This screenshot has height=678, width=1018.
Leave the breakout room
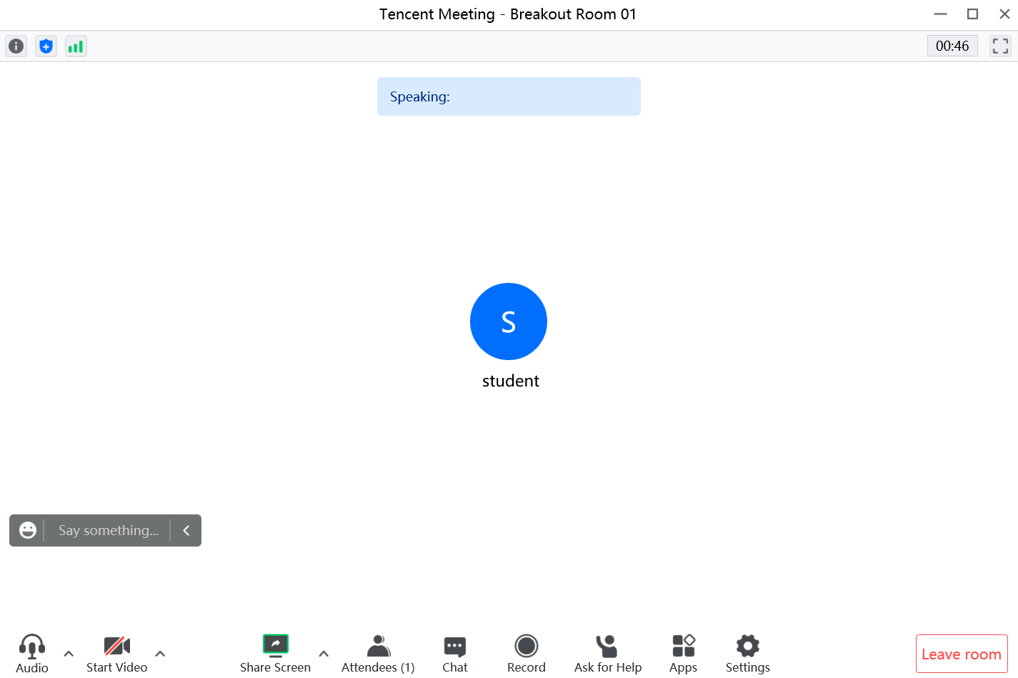point(962,653)
